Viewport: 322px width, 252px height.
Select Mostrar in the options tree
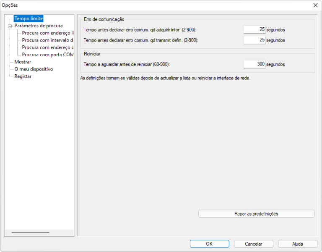click(23, 62)
